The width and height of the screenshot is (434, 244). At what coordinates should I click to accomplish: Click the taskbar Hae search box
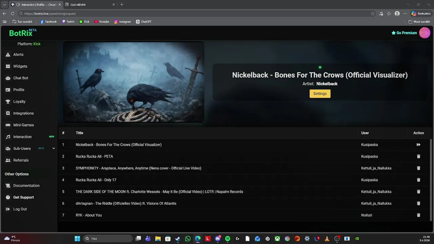point(107,239)
